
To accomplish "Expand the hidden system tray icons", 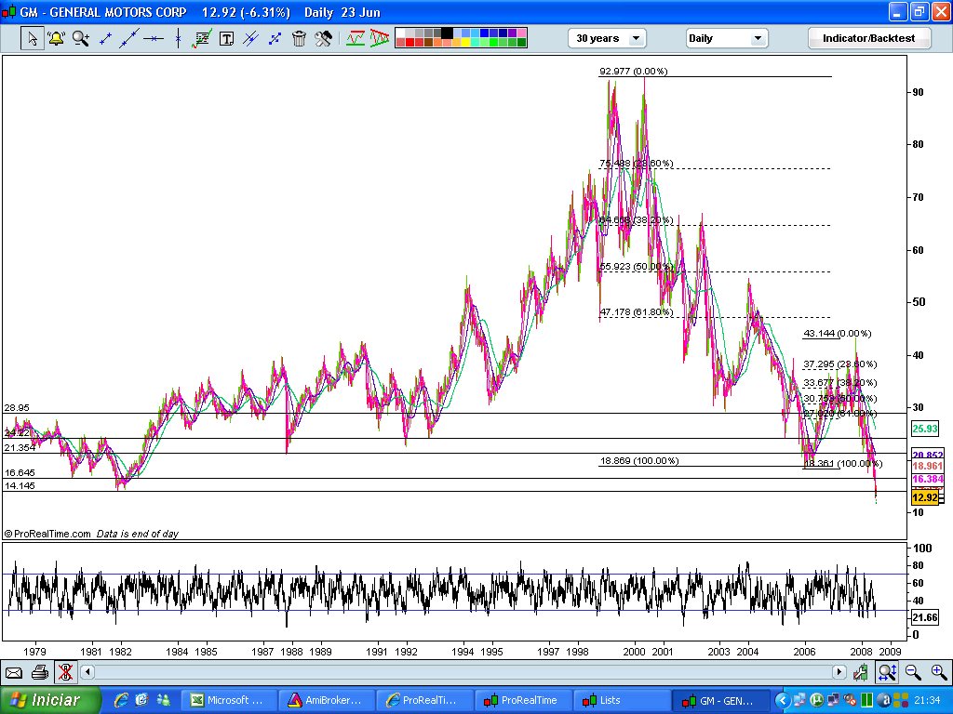I will pos(782,701).
